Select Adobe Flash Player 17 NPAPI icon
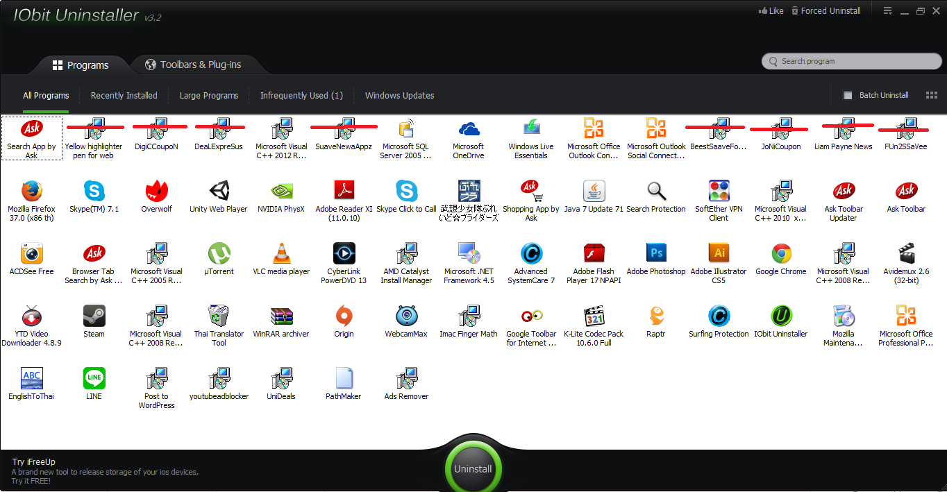 [x=594, y=253]
